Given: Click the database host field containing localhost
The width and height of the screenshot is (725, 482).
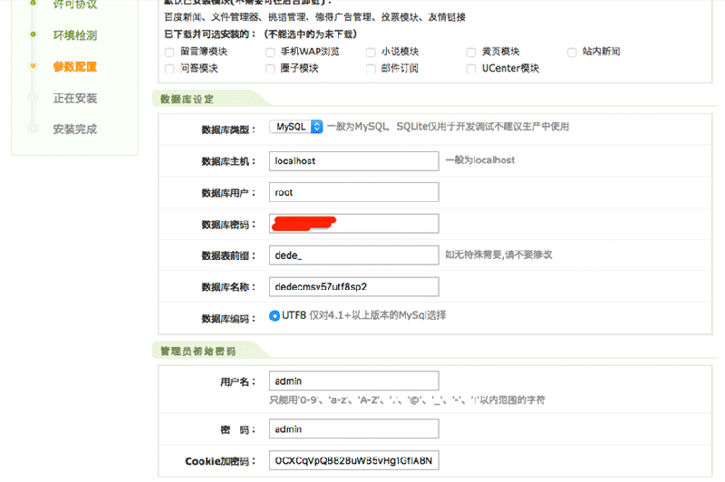Looking at the screenshot, I should coord(353,160).
